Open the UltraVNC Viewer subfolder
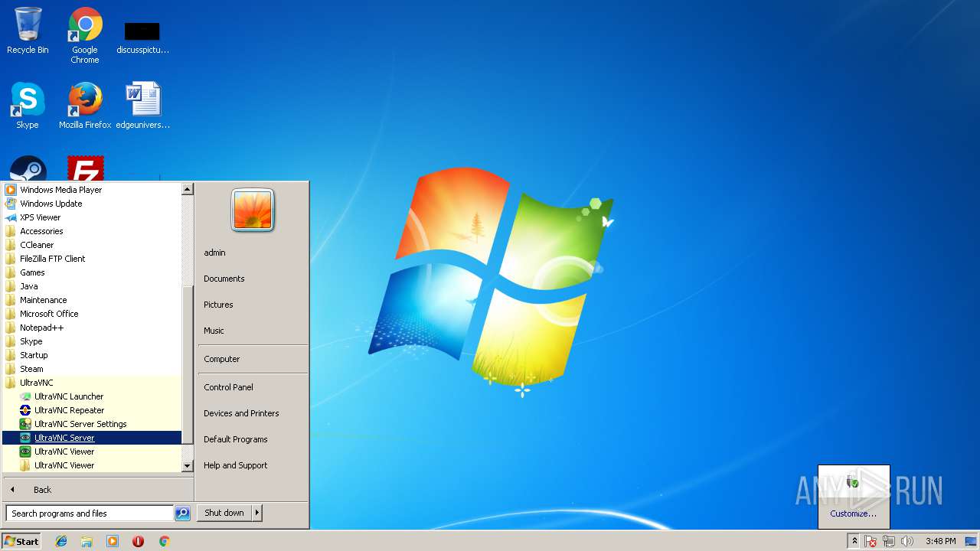 click(92, 465)
